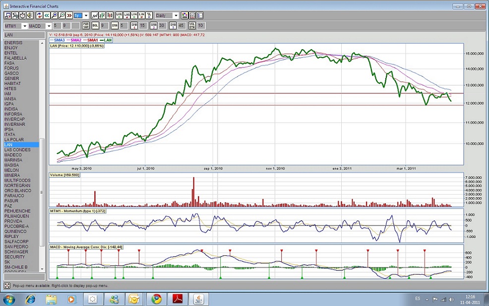Click the refresh chart icon
The width and height of the screenshot is (489, 306).
point(39,16)
